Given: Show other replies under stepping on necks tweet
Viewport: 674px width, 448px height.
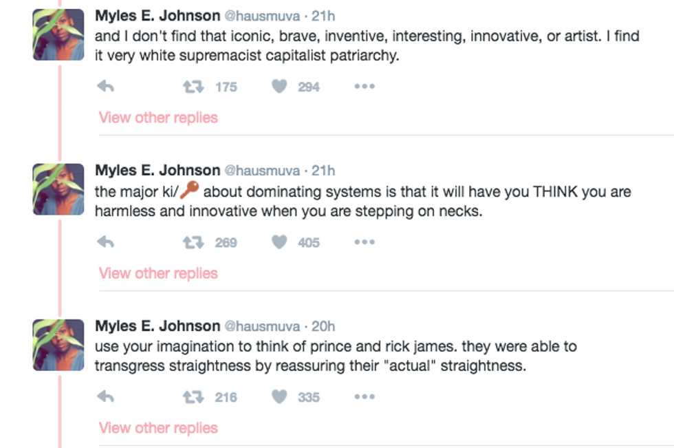Looking at the screenshot, I should coord(158,273).
